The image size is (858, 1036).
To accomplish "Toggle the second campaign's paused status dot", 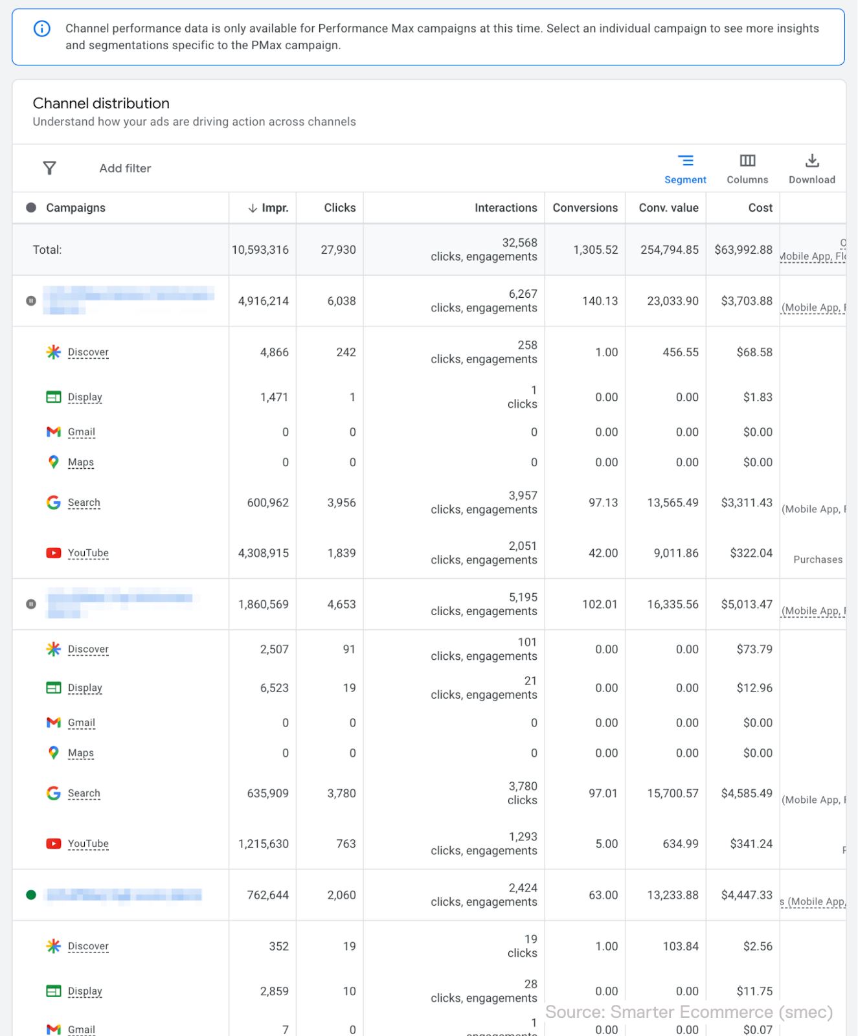I will tap(30, 604).
